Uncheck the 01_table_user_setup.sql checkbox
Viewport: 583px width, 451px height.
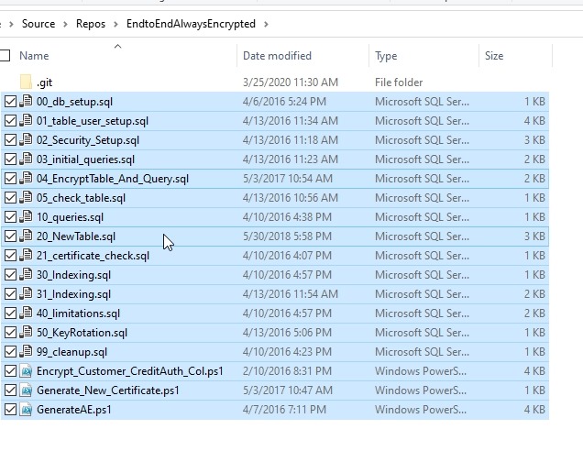(10, 121)
